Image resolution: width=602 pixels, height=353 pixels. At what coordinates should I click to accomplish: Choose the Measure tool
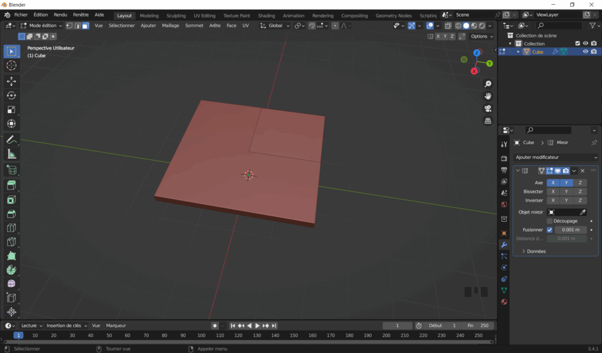tap(12, 154)
